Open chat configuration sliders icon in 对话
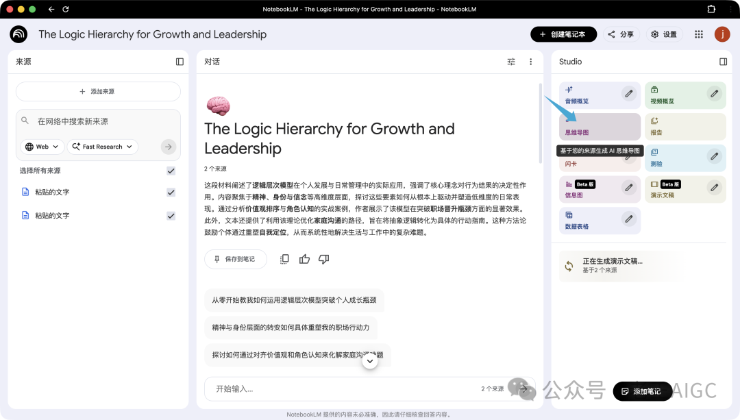Screen dimensions: 740x420 click(x=511, y=62)
